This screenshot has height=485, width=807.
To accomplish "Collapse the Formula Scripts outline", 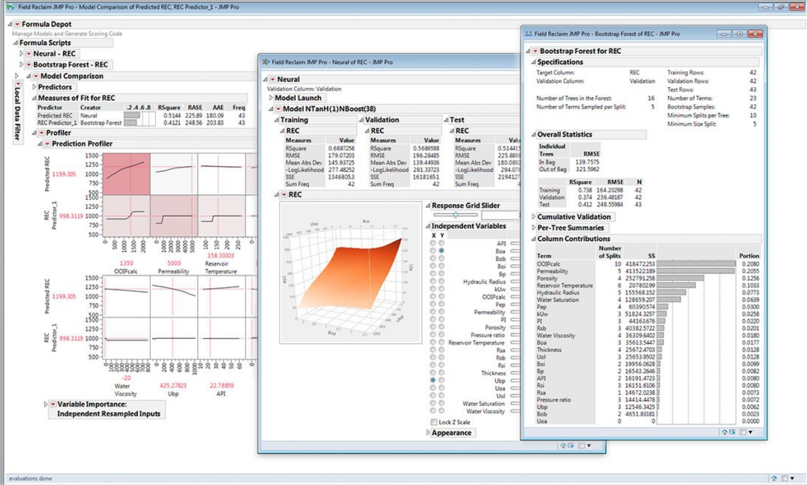I will (x=15, y=43).
